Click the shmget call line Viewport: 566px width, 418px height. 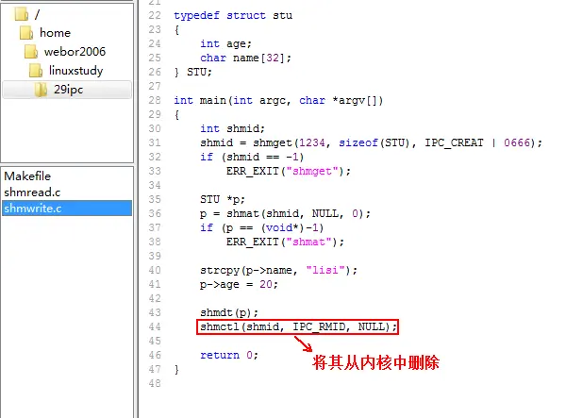pos(371,142)
